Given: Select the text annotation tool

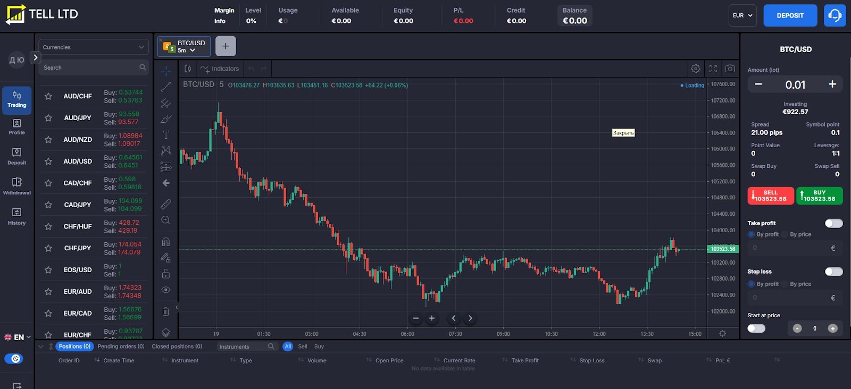Looking at the screenshot, I should pyautogui.click(x=166, y=135).
